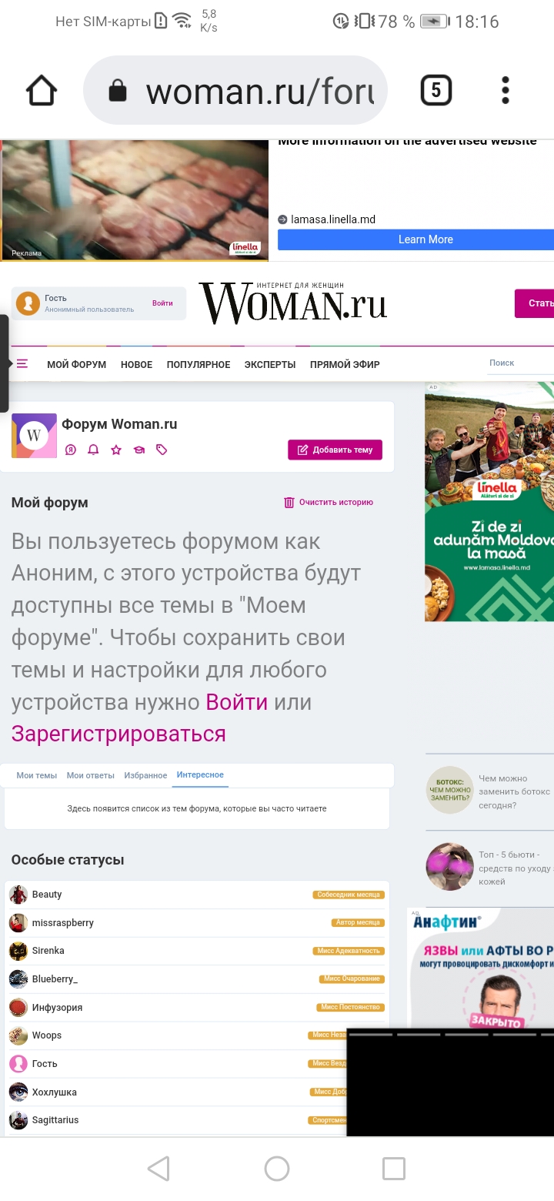Viewport: 554px width, 1201px height.
Task: Click the Статьи button at top right
Action: (536, 303)
